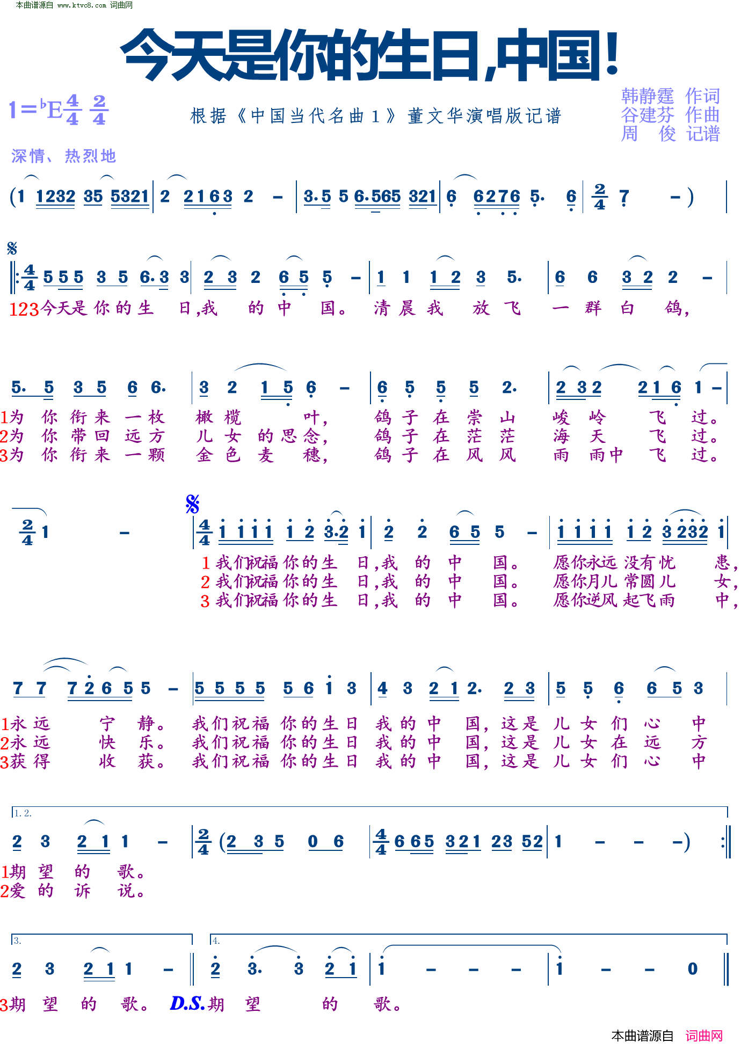
Task: Click the lyric 清晨我放飞一群白鸽
Action: [532, 308]
